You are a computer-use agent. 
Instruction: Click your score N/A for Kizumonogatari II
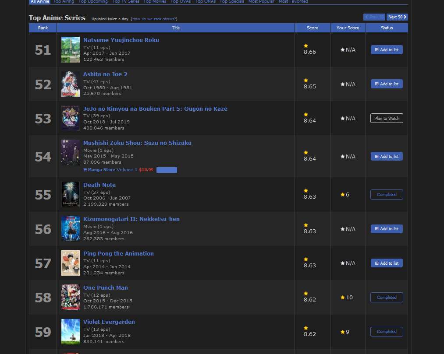tap(348, 229)
